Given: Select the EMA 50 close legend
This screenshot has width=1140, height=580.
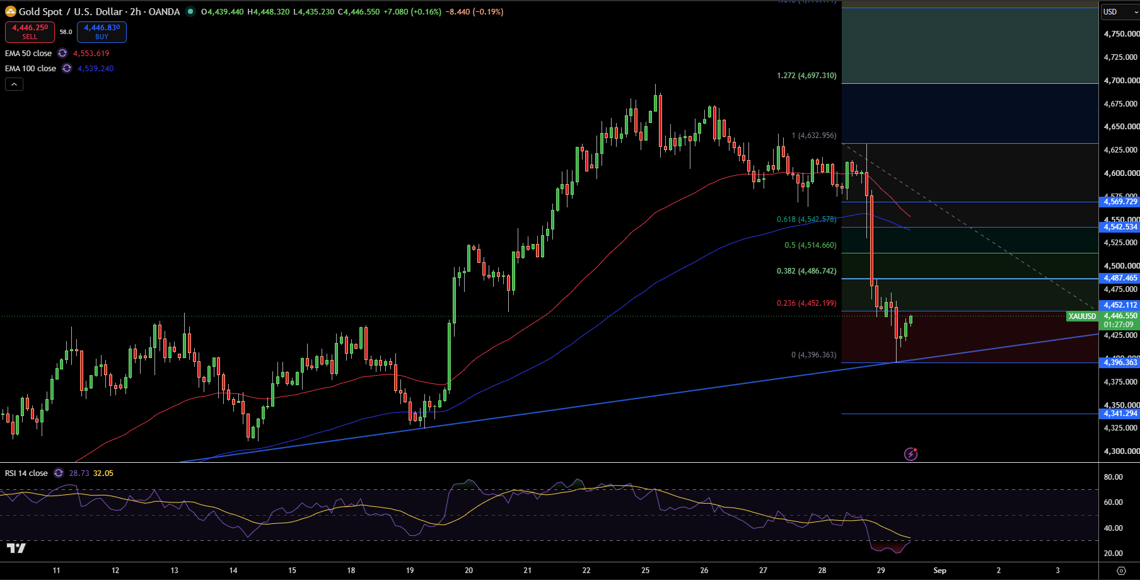Looking at the screenshot, I should [x=28, y=54].
